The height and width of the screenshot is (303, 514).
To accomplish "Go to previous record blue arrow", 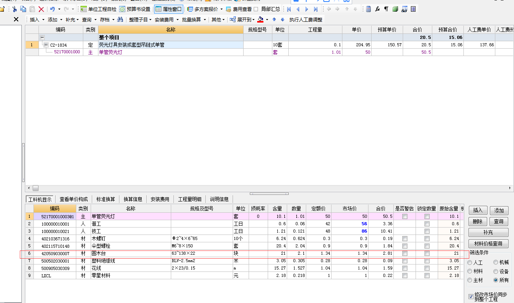I will [298, 9].
